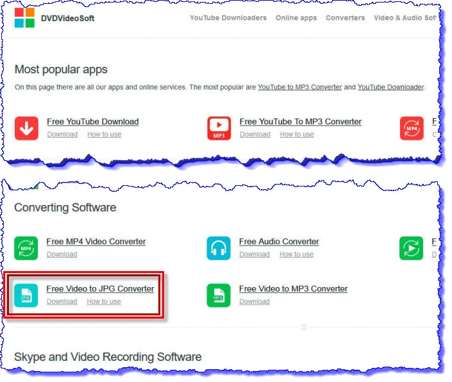Follow the YouTube Downloader link in intro text
This screenshot has width=452, height=382.
tap(391, 87)
